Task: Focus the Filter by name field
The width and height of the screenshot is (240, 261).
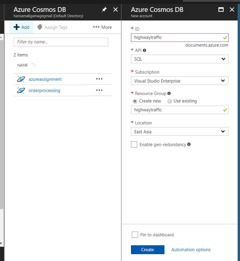Action: [x=61, y=42]
